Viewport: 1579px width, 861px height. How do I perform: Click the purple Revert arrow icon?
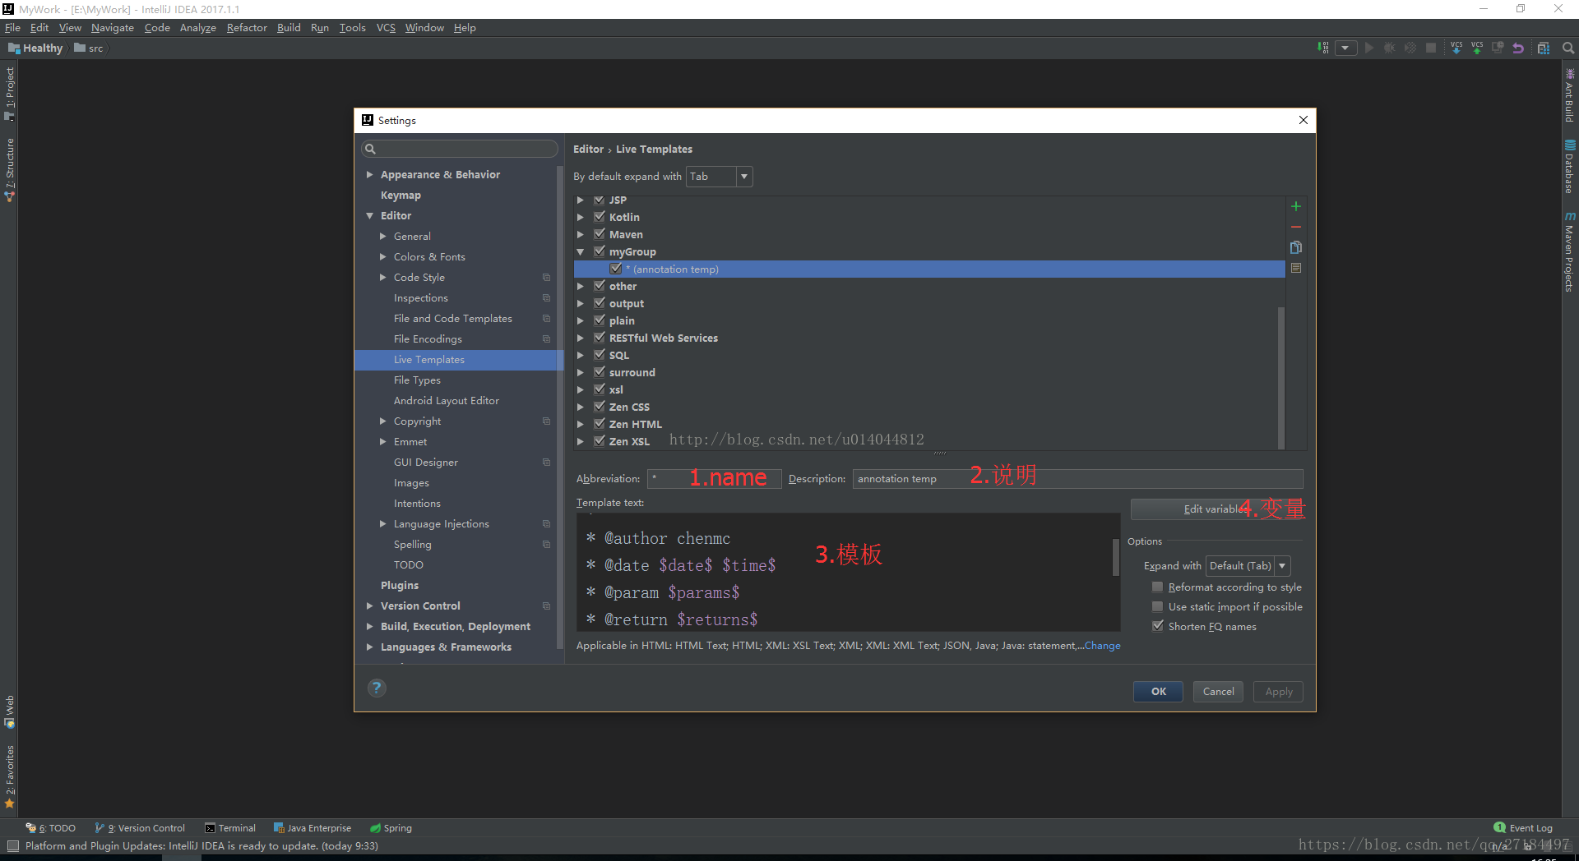point(1518,48)
